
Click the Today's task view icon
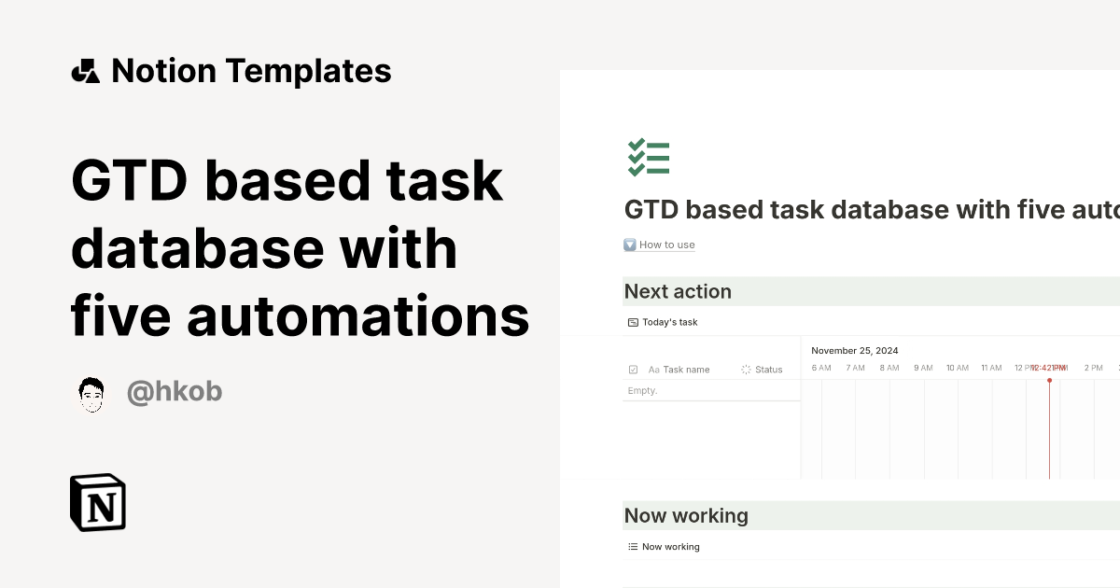(631, 321)
